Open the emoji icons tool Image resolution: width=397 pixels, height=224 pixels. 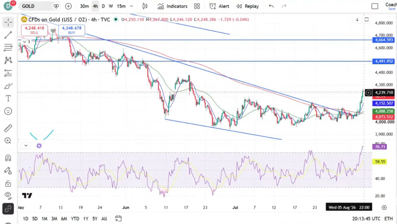pos(8,111)
